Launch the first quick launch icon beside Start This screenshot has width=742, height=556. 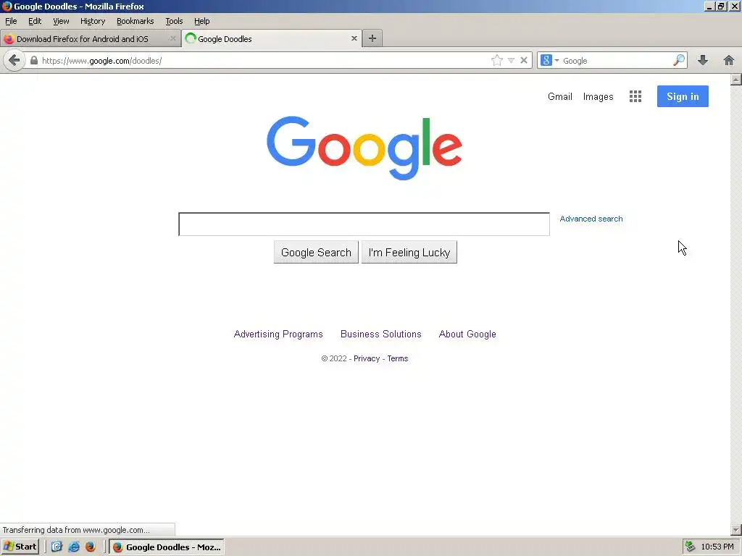coord(57,547)
